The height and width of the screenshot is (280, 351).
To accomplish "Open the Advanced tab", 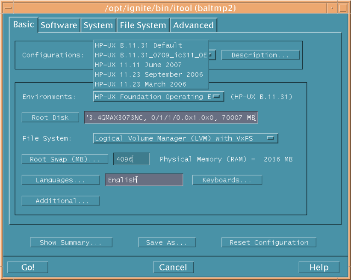I will coord(193,25).
